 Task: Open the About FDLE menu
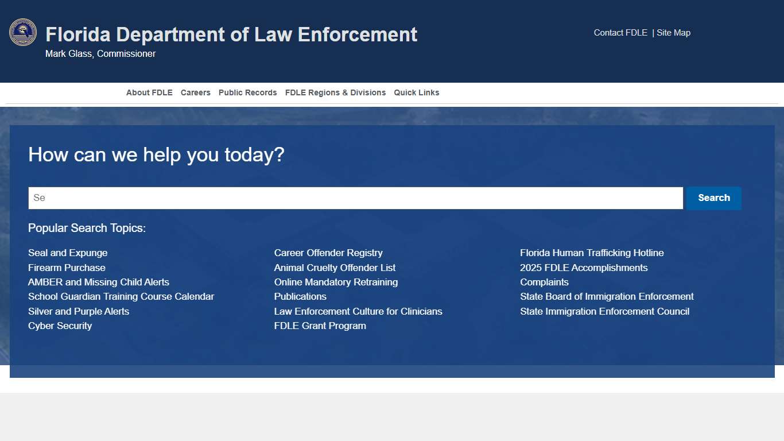(x=149, y=92)
